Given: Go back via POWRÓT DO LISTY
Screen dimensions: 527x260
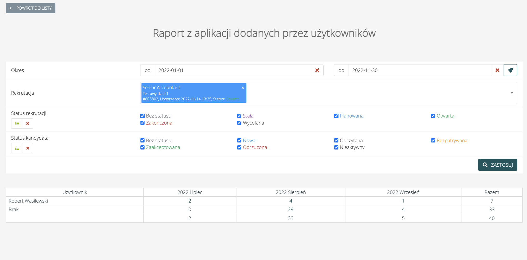Looking at the screenshot, I should tap(31, 8).
